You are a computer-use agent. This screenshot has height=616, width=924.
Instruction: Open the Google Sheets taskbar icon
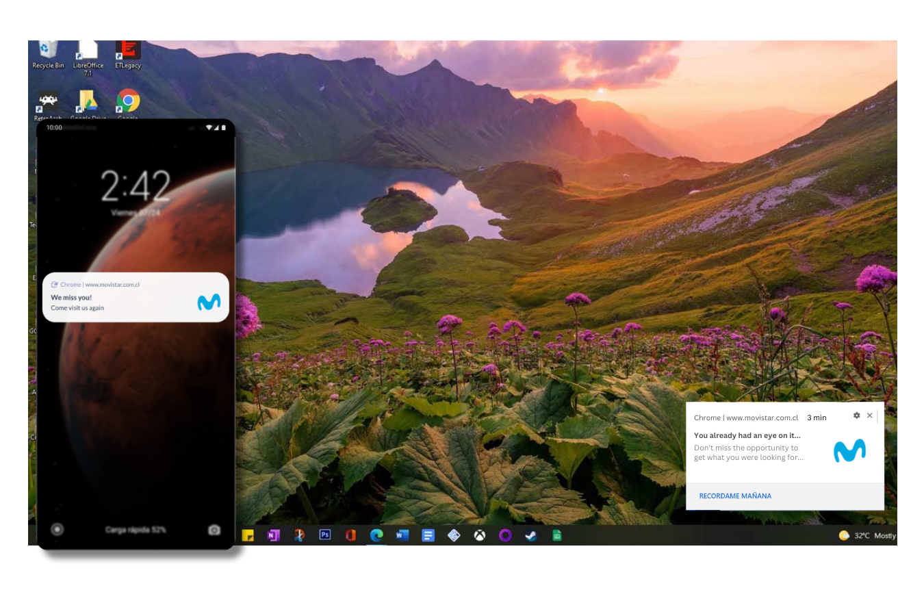pos(557,535)
